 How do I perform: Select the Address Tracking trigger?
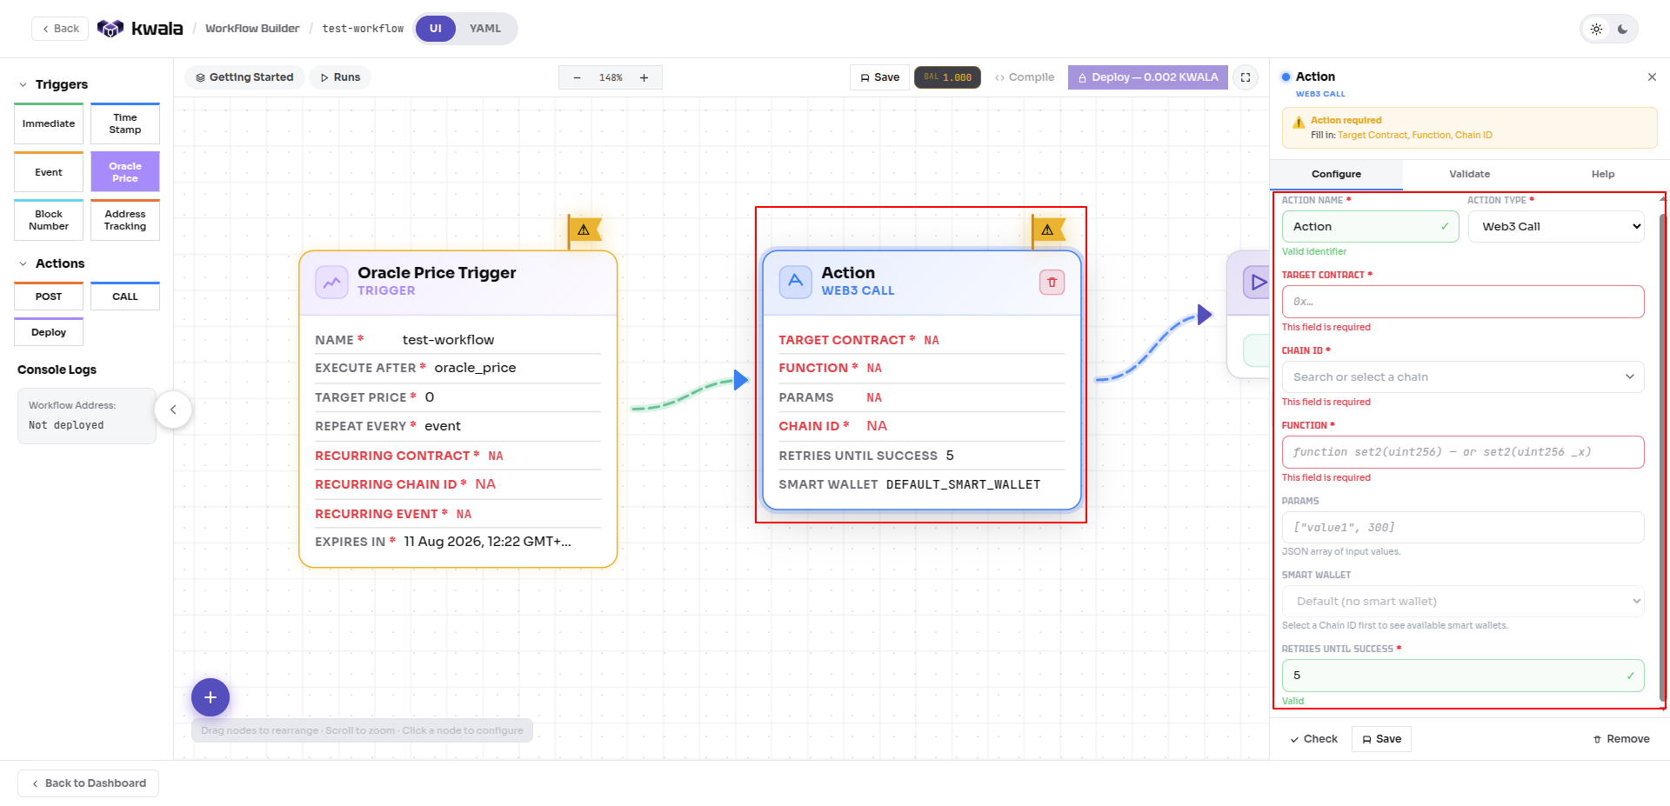point(125,220)
